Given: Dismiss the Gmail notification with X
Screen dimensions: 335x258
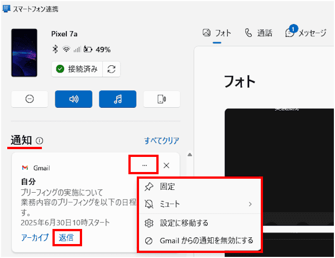Looking at the screenshot, I should [x=166, y=165].
